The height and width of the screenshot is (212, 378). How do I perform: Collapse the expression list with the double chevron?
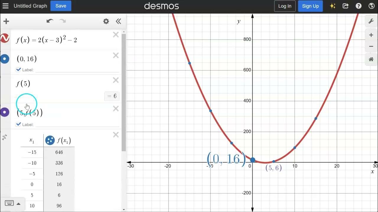118,21
